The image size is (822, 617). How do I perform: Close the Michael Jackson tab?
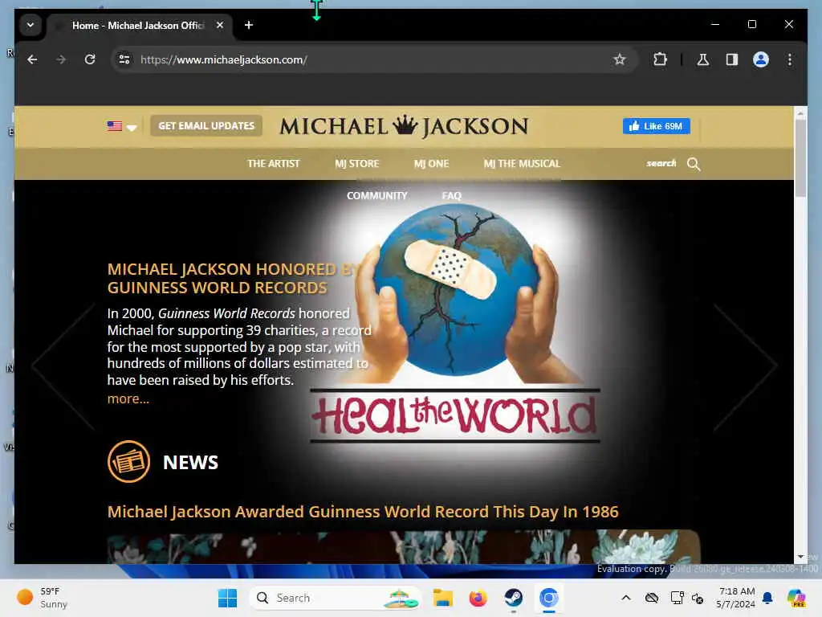click(220, 25)
